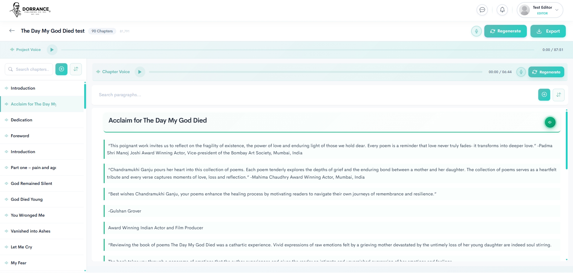Click the paragraph sort arrows icon
This screenshot has width=573, height=273.
point(558,95)
